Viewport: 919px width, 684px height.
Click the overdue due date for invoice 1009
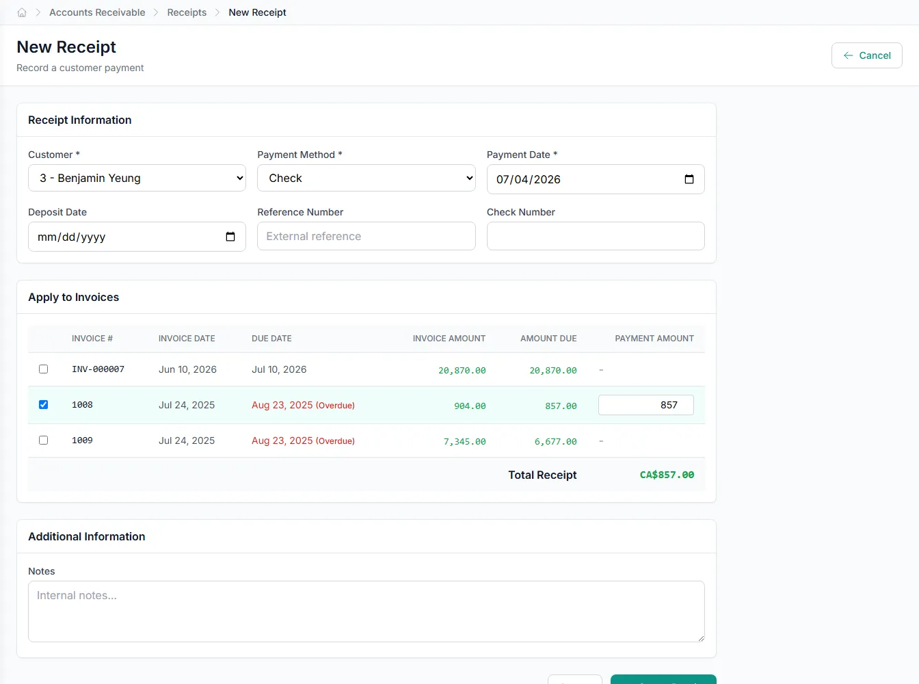coord(303,440)
